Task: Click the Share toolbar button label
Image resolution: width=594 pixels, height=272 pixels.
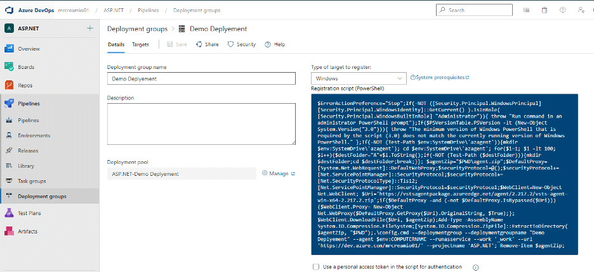Action: [x=212, y=44]
